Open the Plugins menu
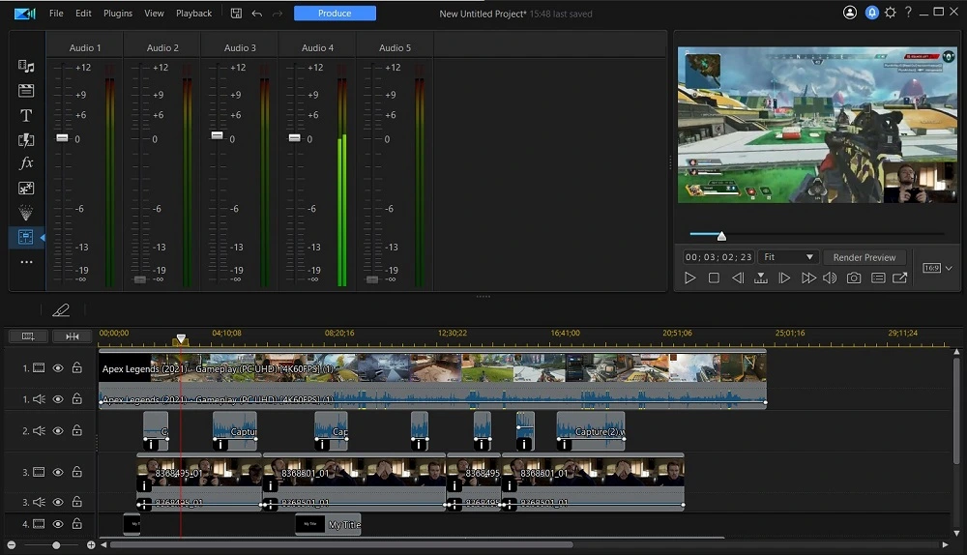 pos(118,14)
